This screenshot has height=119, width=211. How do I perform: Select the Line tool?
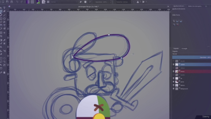coord(4,15)
